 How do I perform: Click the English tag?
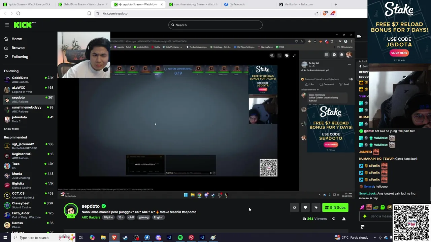click(x=159, y=217)
